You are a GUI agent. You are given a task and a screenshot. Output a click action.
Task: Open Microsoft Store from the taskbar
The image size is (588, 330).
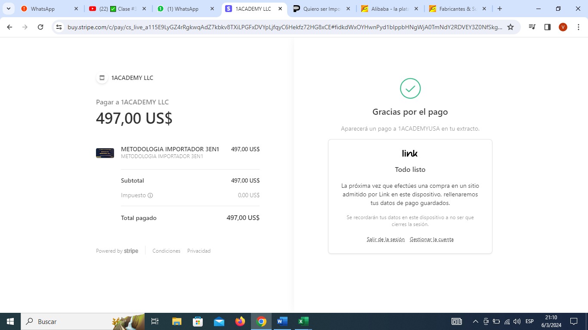point(198,321)
